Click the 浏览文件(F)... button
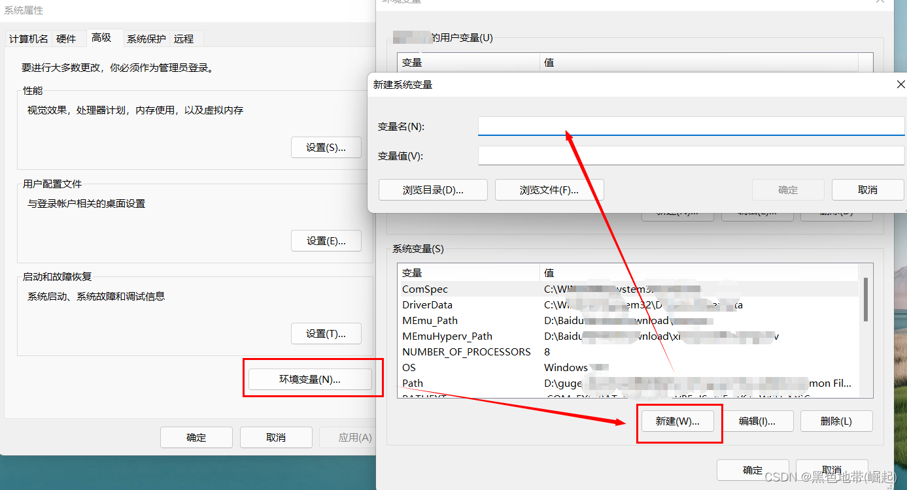907x490 pixels. coord(549,190)
